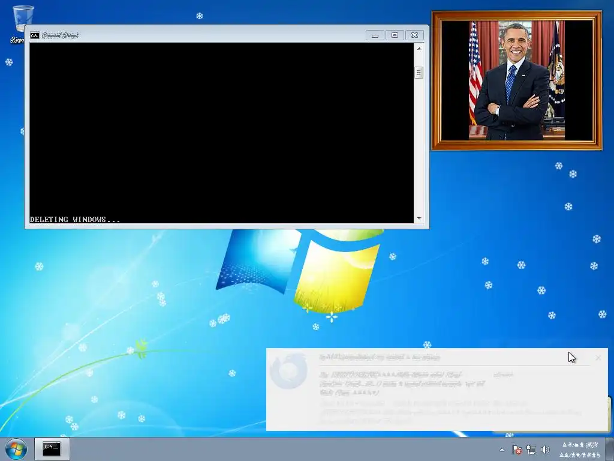Minimize the Command Prompt window
The height and width of the screenshot is (461, 614).
375,35
